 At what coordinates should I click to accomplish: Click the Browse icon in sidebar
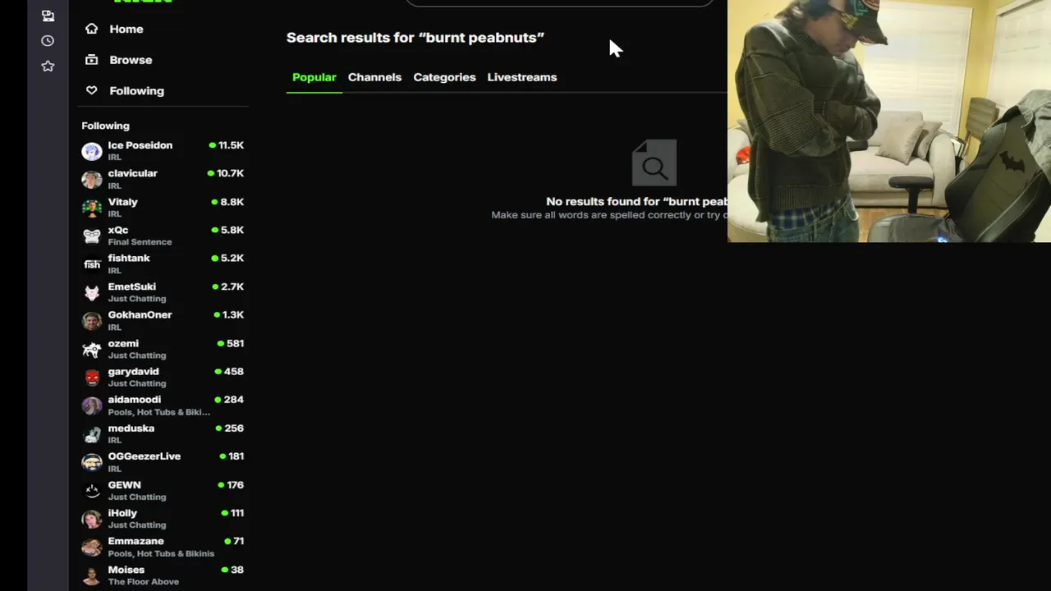[92, 60]
